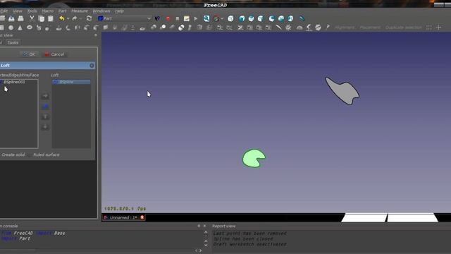451x254 pixels.
Task: Open the Help menu
Action: (x=119, y=11)
